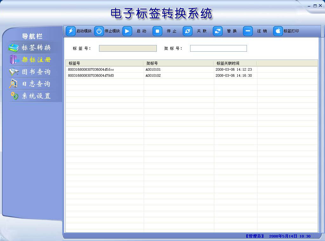Close the 电子标签转换系统 window
This screenshot has width=325, height=241.
pos(320,6)
